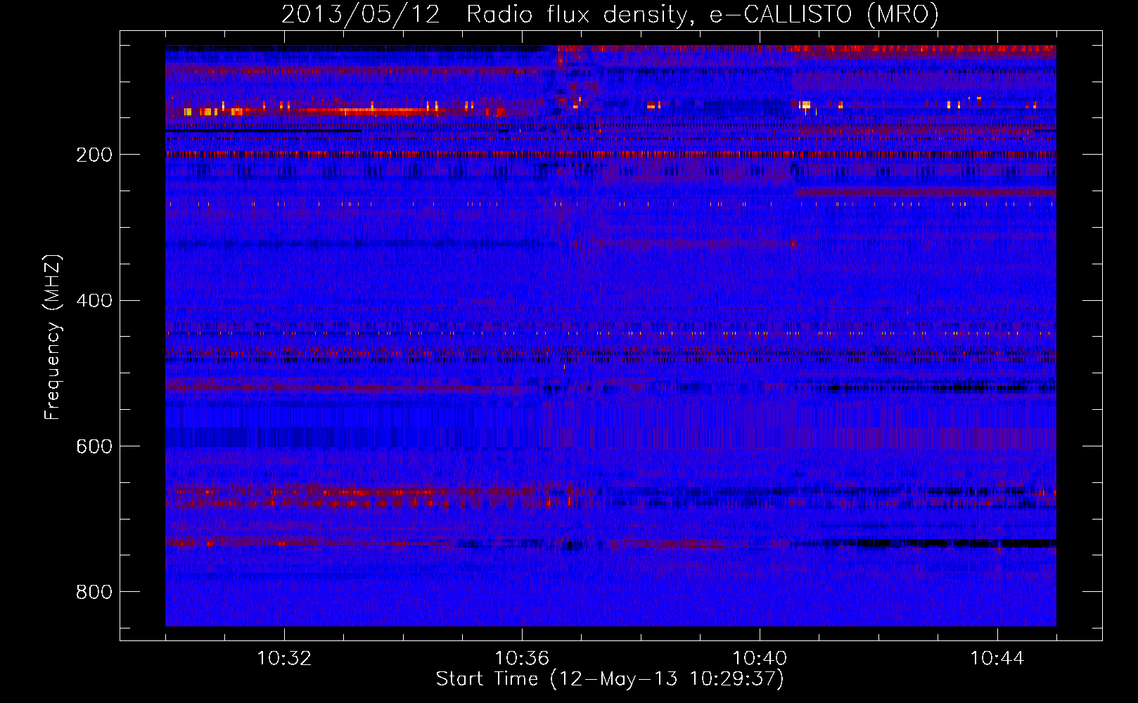Click the 200 frequency tick label
The image size is (1138, 703).
pos(94,155)
